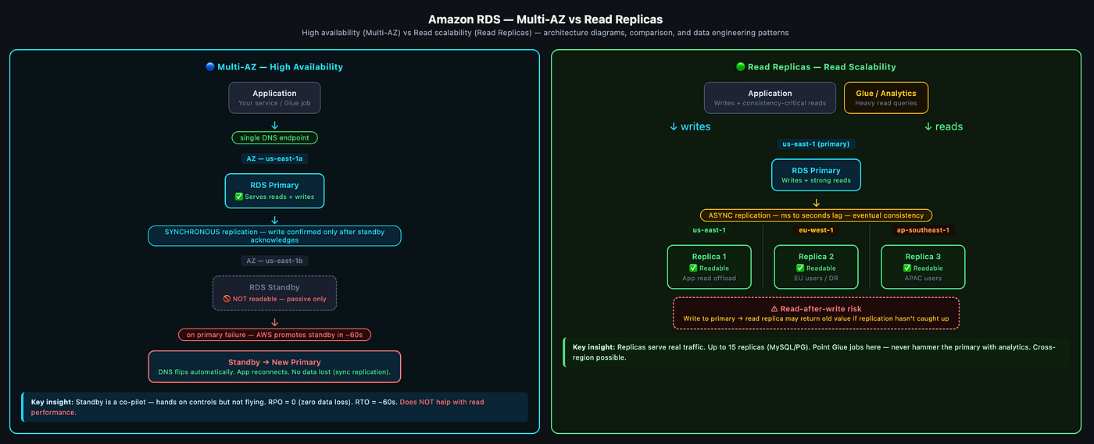
Task: Select the dashed RDS Standby box
Action: coord(274,293)
